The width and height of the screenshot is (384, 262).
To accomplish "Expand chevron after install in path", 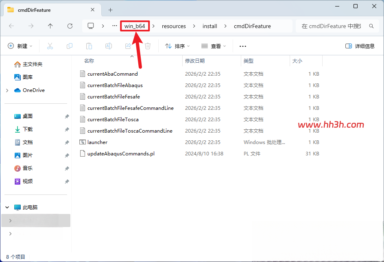I will [x=225, y=26].
